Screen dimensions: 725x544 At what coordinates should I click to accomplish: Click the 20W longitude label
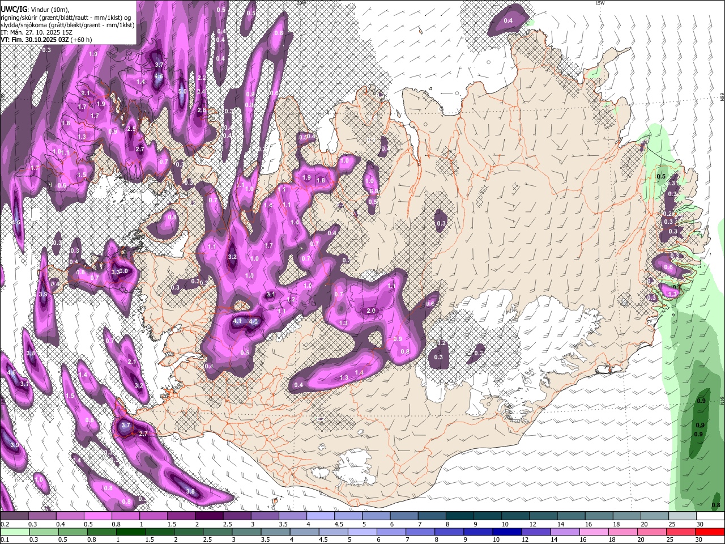click(301, 3)
